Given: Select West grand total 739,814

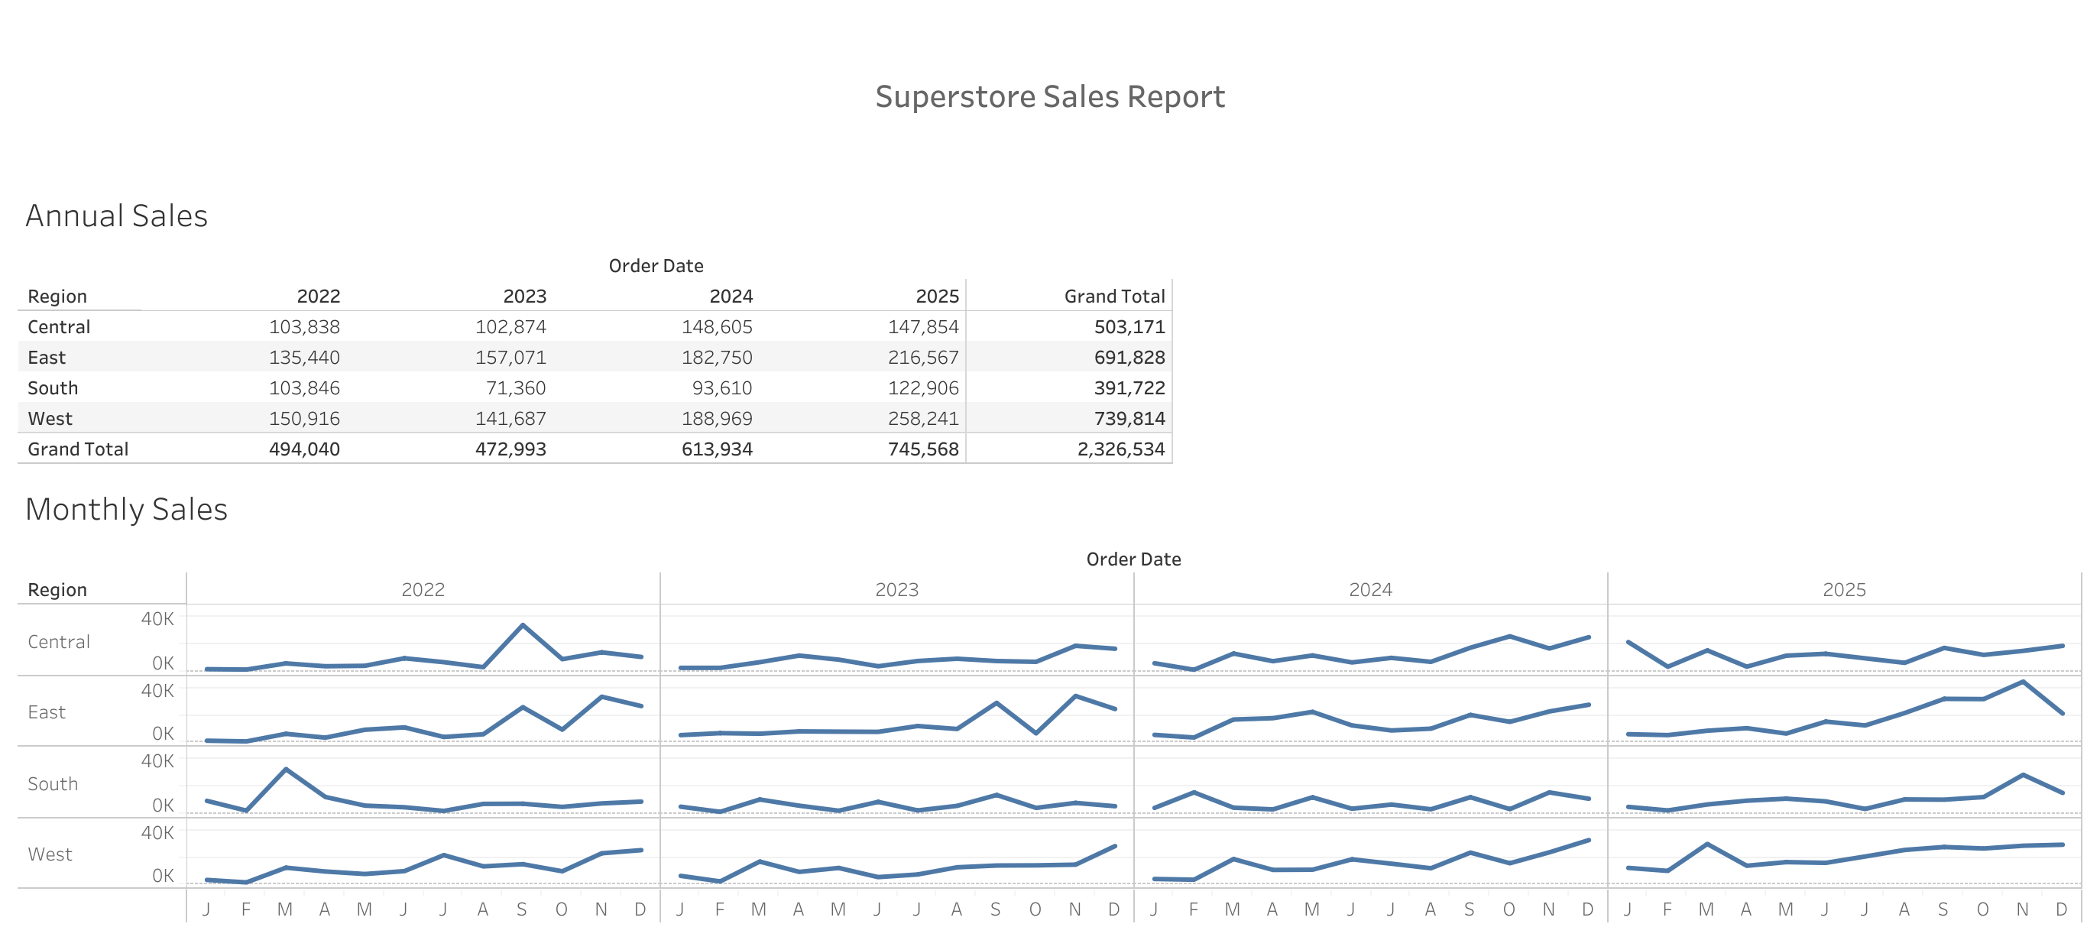Looking at the screenshot, I should coord(1129,418).
